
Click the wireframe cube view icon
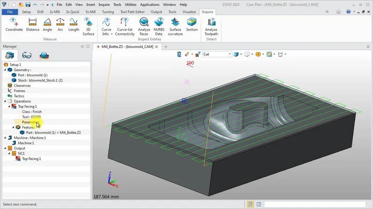(247, 54)
